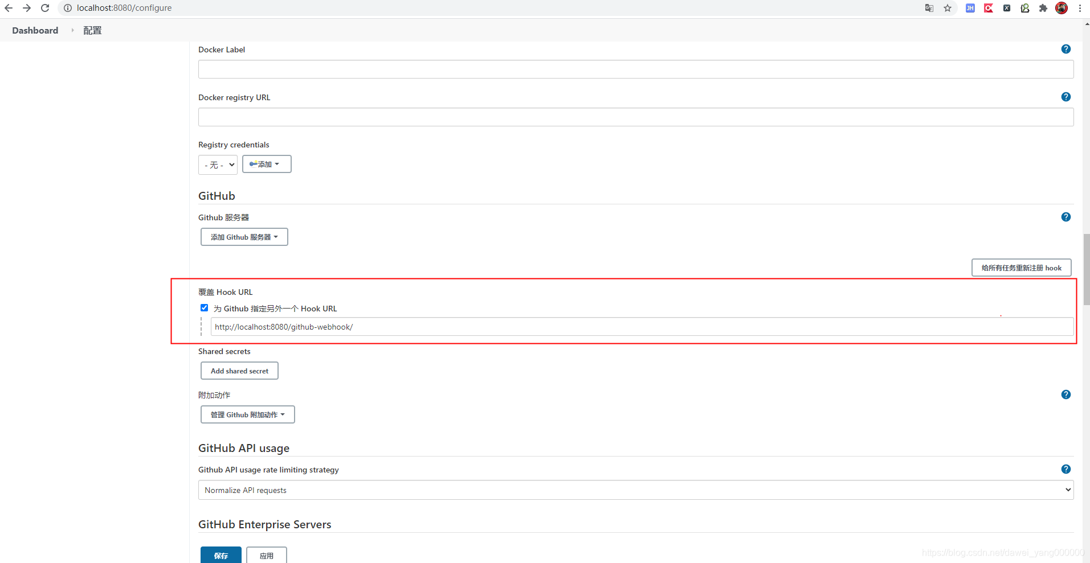Toggle the 为 Github 指定另外一个 Hook URL checkbox
This screenshot has height=563, width=1090.
tap(204, 308)
